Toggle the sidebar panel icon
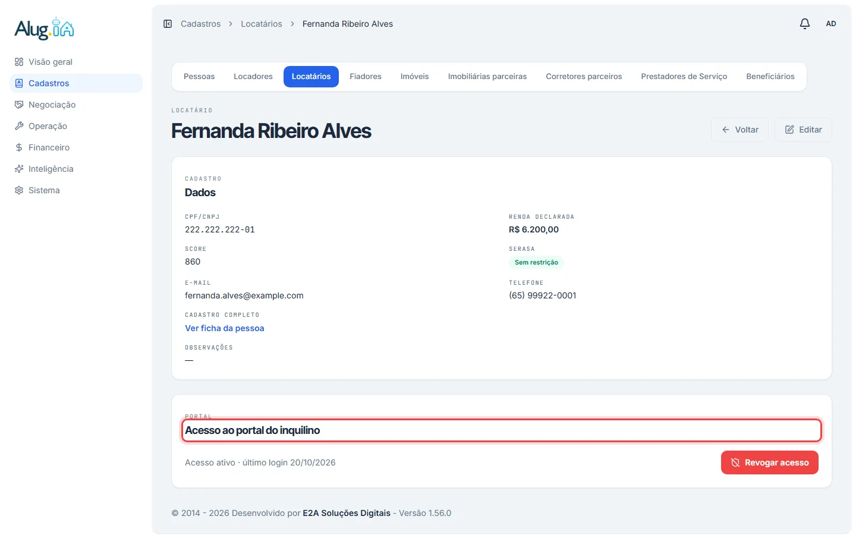Screen dimensions: 856x535 [x=168, y=24]
